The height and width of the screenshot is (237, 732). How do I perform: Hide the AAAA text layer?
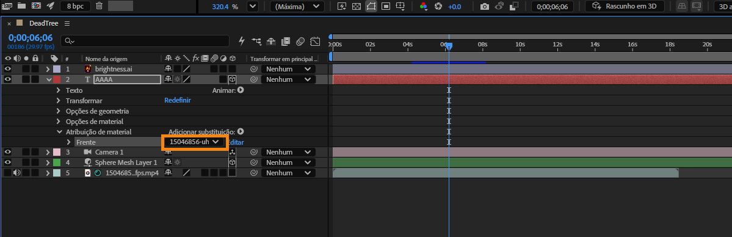[x=7, y=79]
